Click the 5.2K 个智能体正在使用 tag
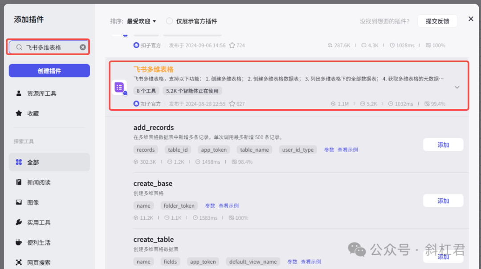 192,91
